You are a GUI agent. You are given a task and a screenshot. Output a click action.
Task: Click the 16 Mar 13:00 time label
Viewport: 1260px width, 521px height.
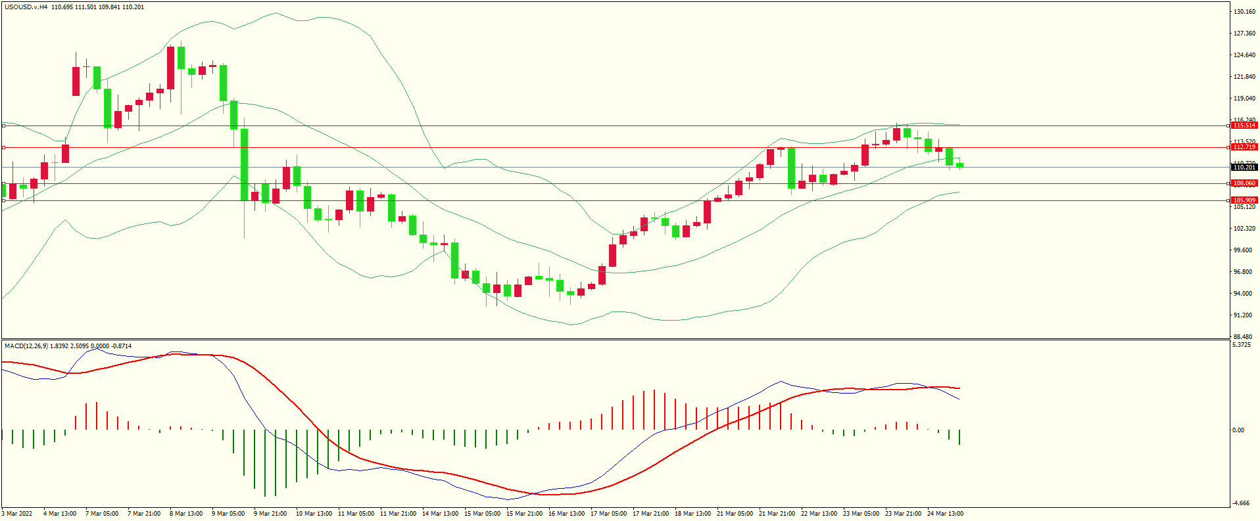[566, 514]
